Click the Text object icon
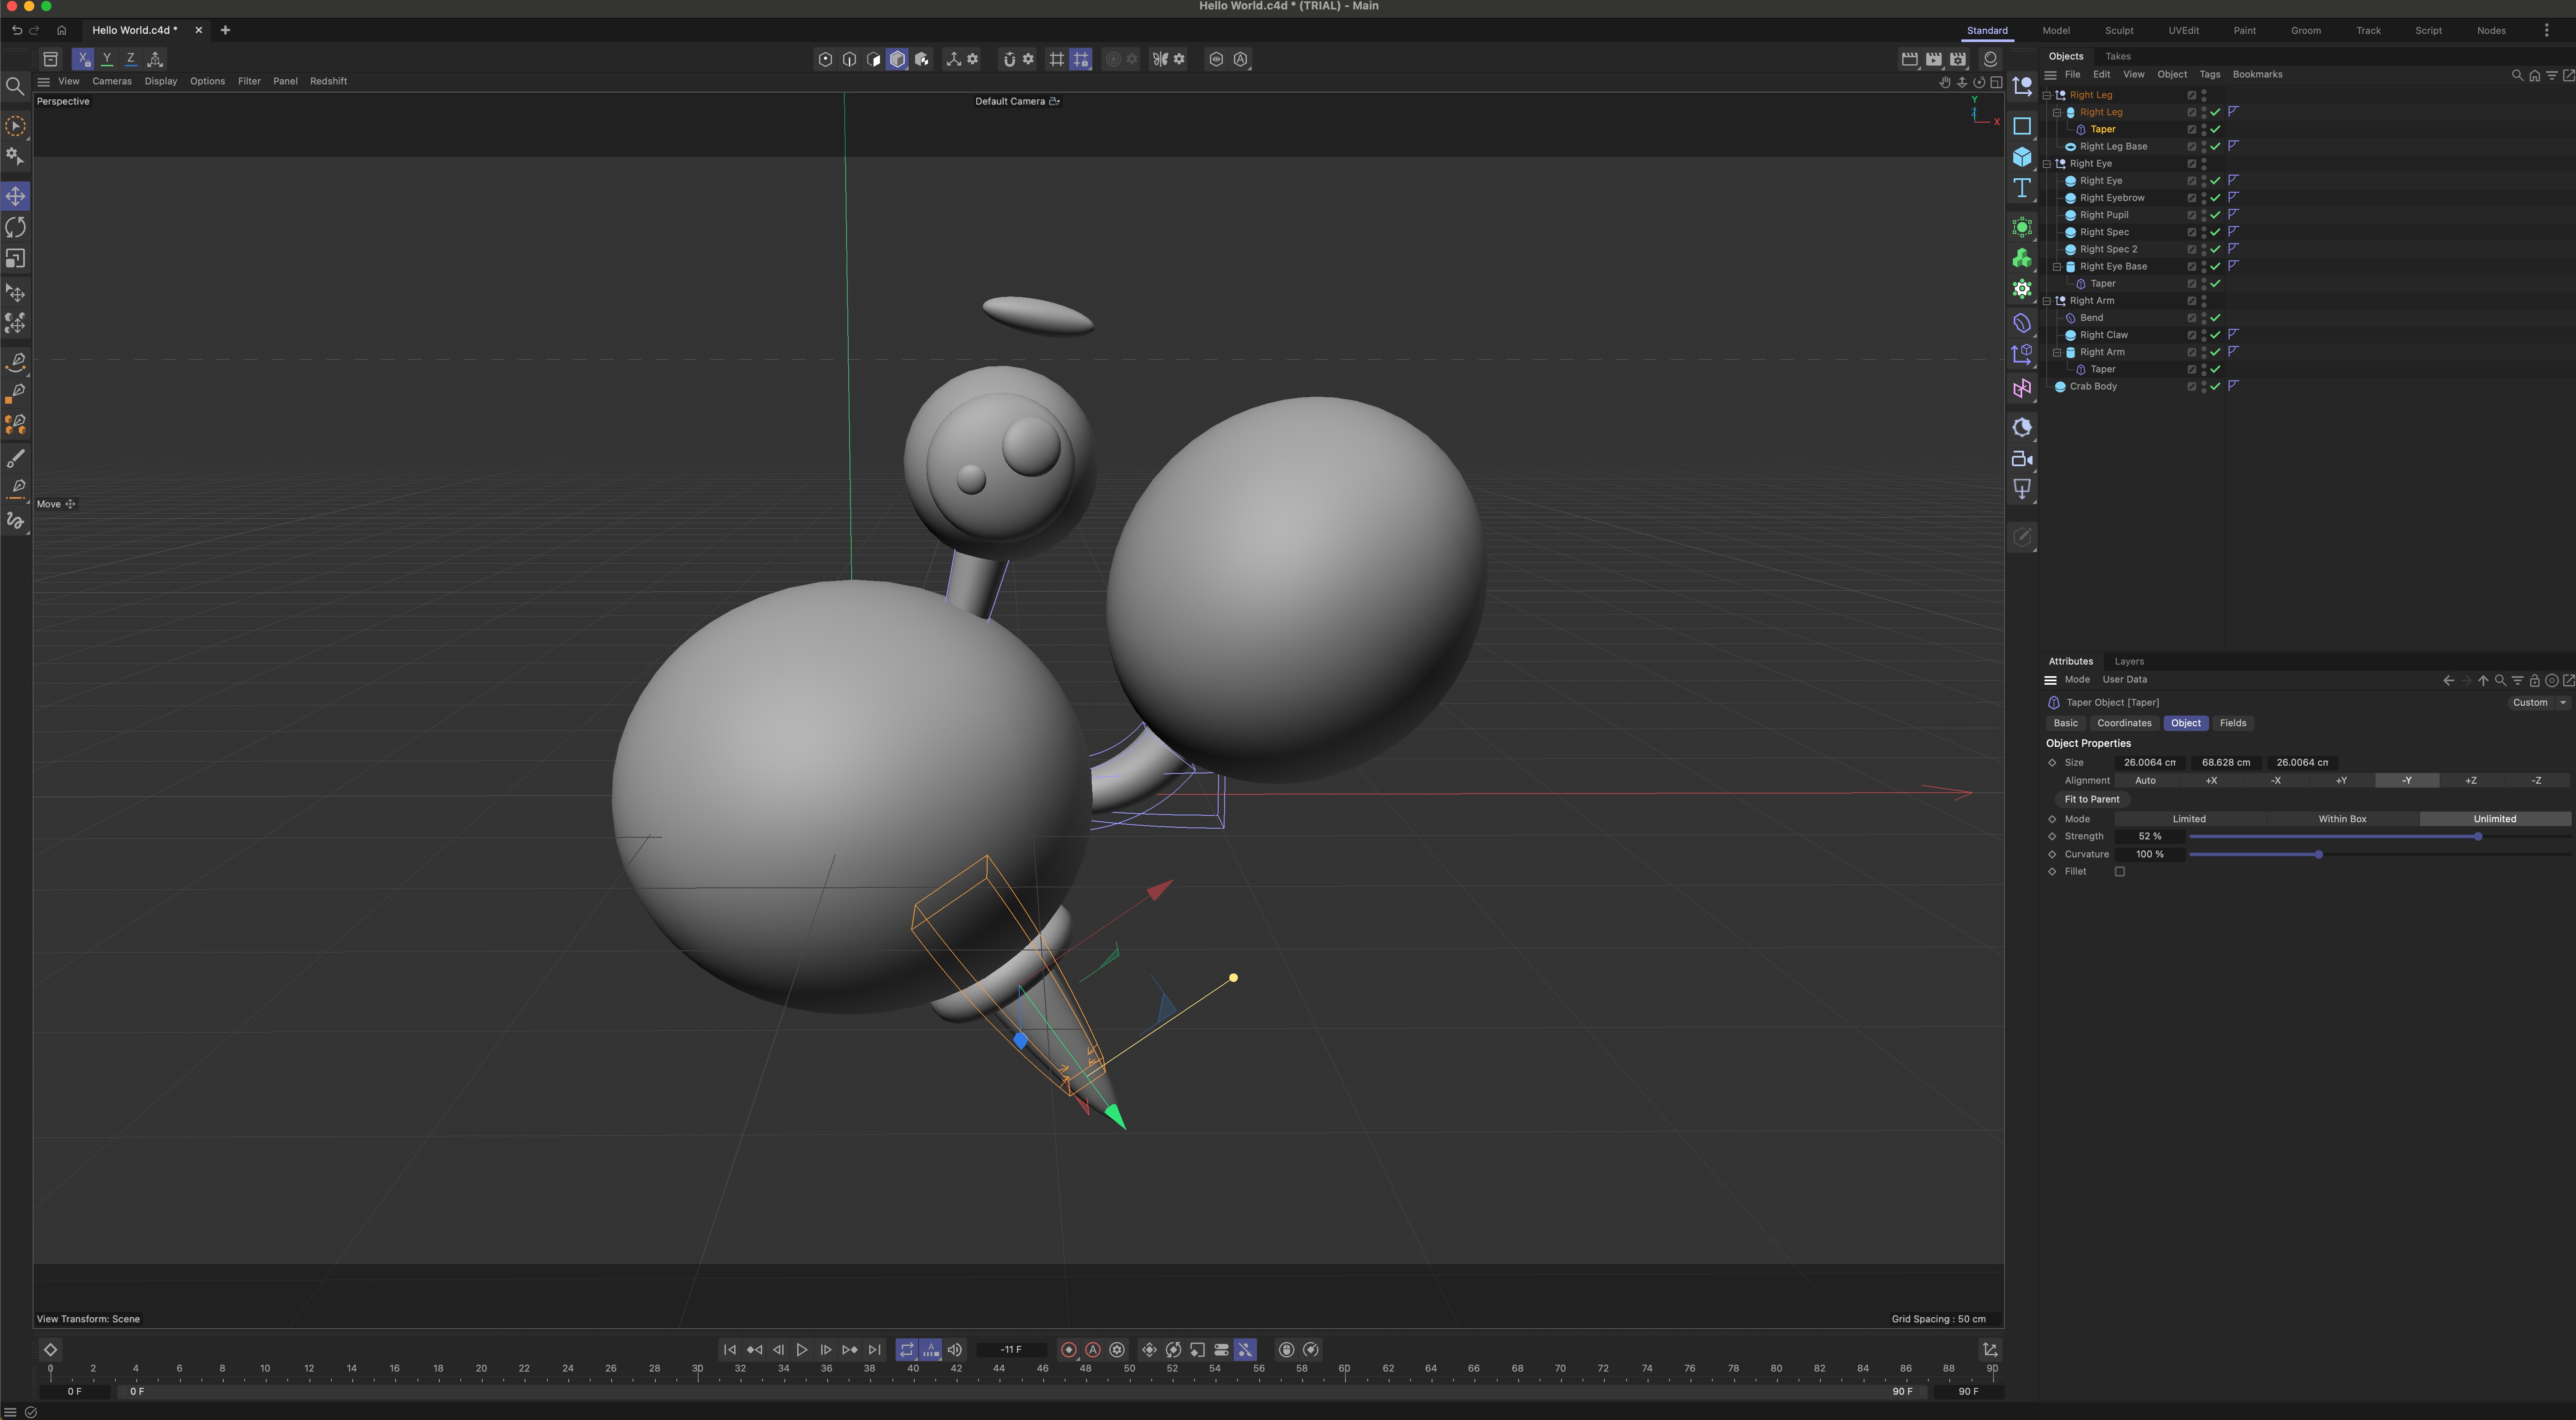The height and width of the screenshot is (1420, 2576). click(x=2022, y=188)
